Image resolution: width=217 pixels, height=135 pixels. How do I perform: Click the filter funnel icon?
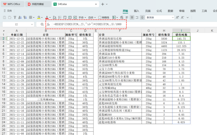(x=15, y=17)
